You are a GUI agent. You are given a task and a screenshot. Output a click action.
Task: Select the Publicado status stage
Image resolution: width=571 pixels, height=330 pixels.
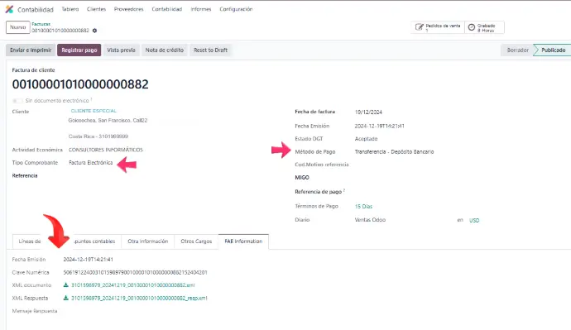pos(553,50)
